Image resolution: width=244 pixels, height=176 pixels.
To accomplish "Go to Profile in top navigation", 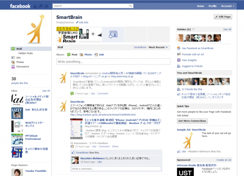I will (212, 6).
